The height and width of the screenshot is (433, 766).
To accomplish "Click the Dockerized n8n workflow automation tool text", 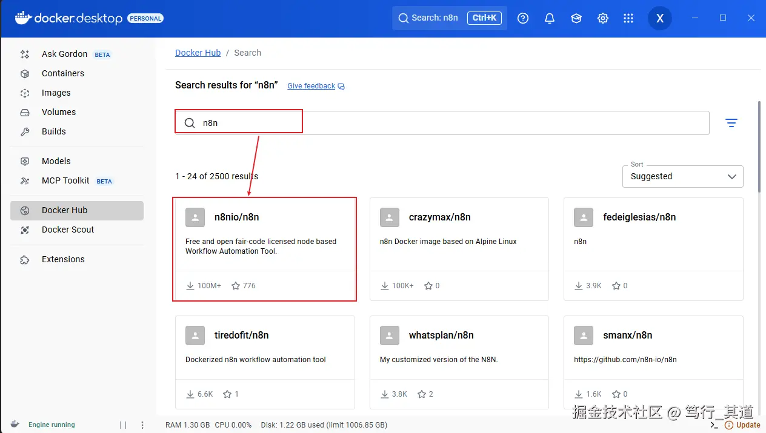I will tap(256, 360).
